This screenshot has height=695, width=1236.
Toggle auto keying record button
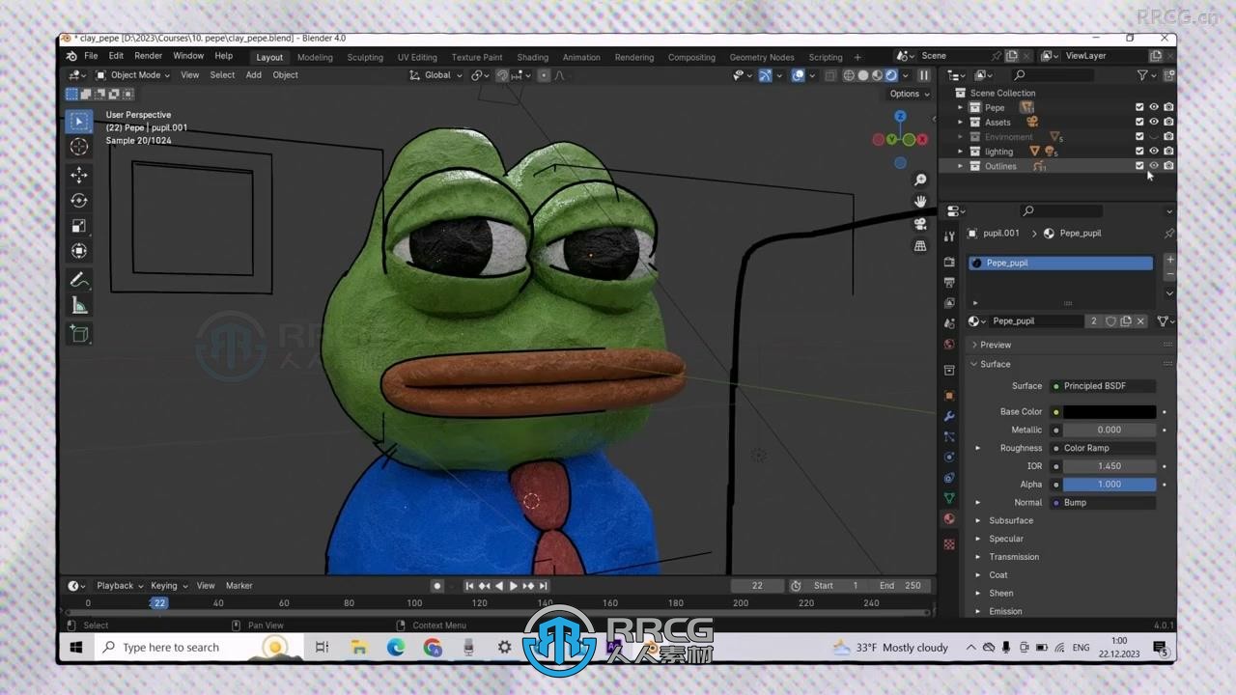click(436, 586)
